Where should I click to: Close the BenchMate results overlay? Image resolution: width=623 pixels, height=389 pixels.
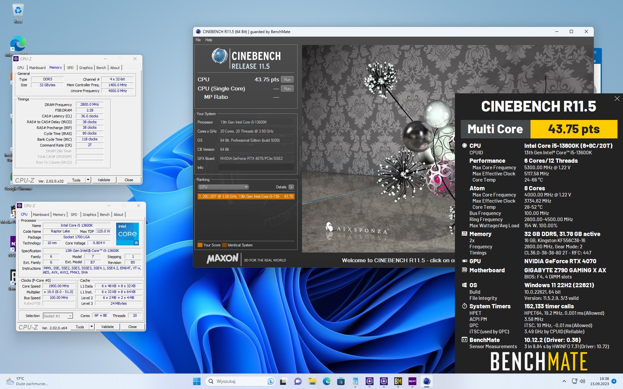(617, 99)
